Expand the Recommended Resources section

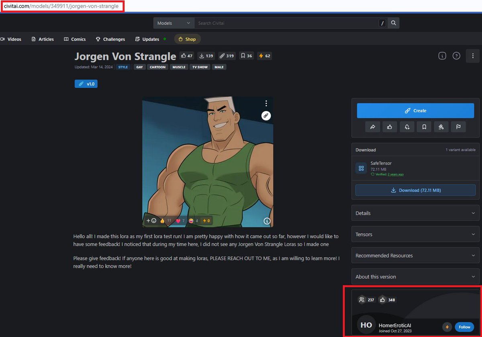coord(415,256)
